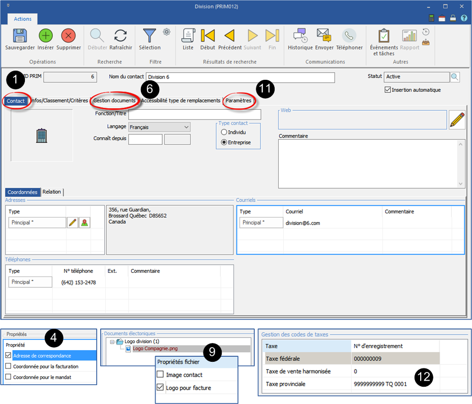
Task: Click the Téléphoner icon
Action: pos(349,36)
